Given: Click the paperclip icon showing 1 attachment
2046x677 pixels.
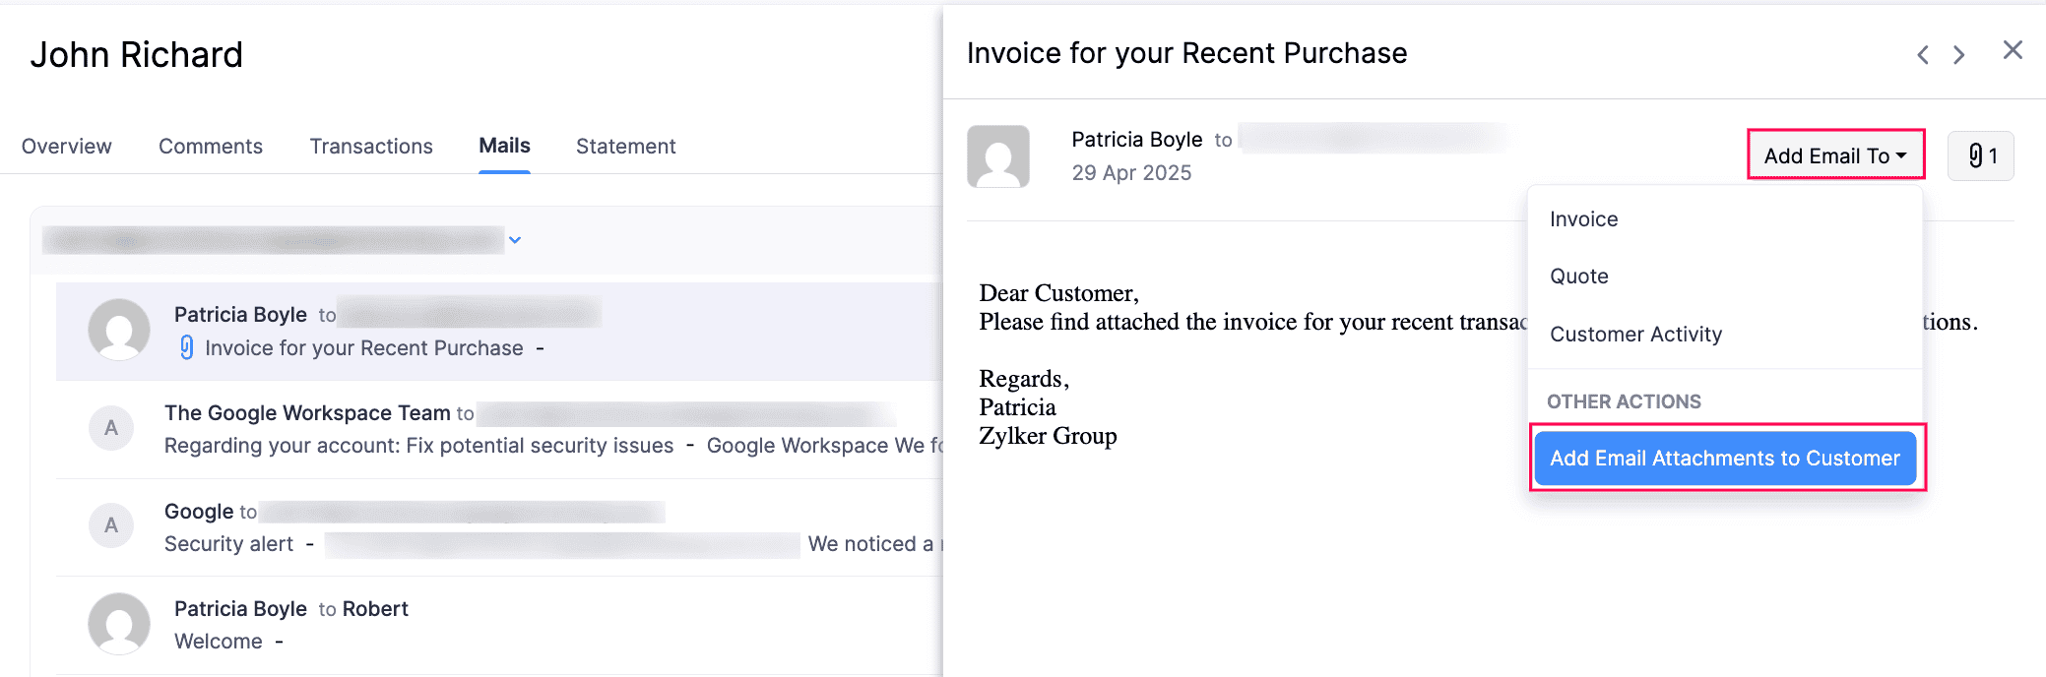Looking at the screenshot, I should click(1980, 155).
